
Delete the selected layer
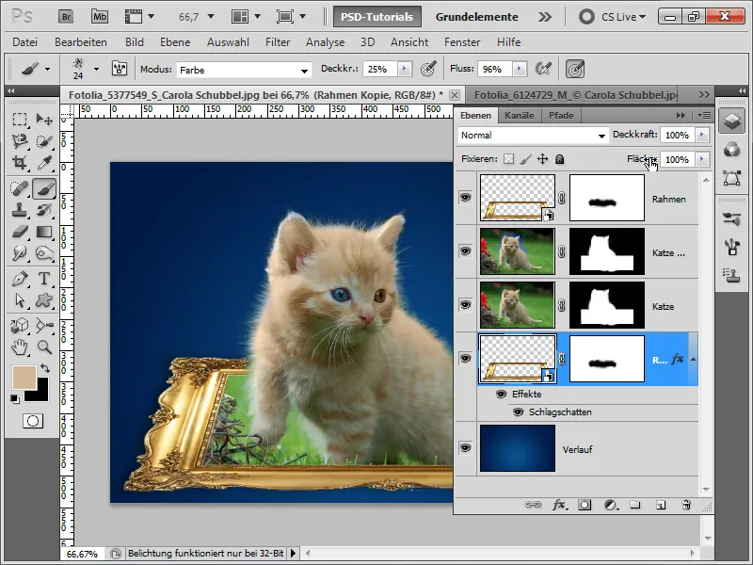[x=686, y=505]
